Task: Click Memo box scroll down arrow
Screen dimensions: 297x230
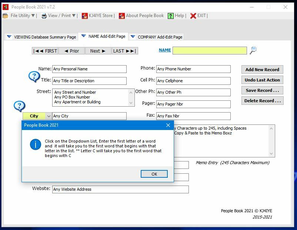Action: point(271,153)
